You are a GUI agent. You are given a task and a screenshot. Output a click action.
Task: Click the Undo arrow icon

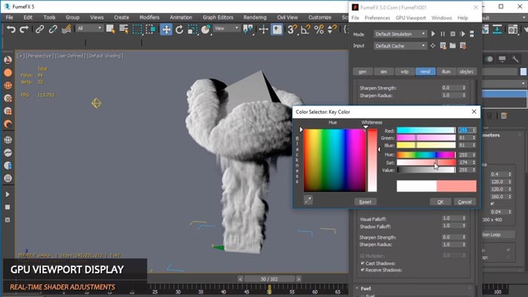pyautogui.click(x=11, y=29)
